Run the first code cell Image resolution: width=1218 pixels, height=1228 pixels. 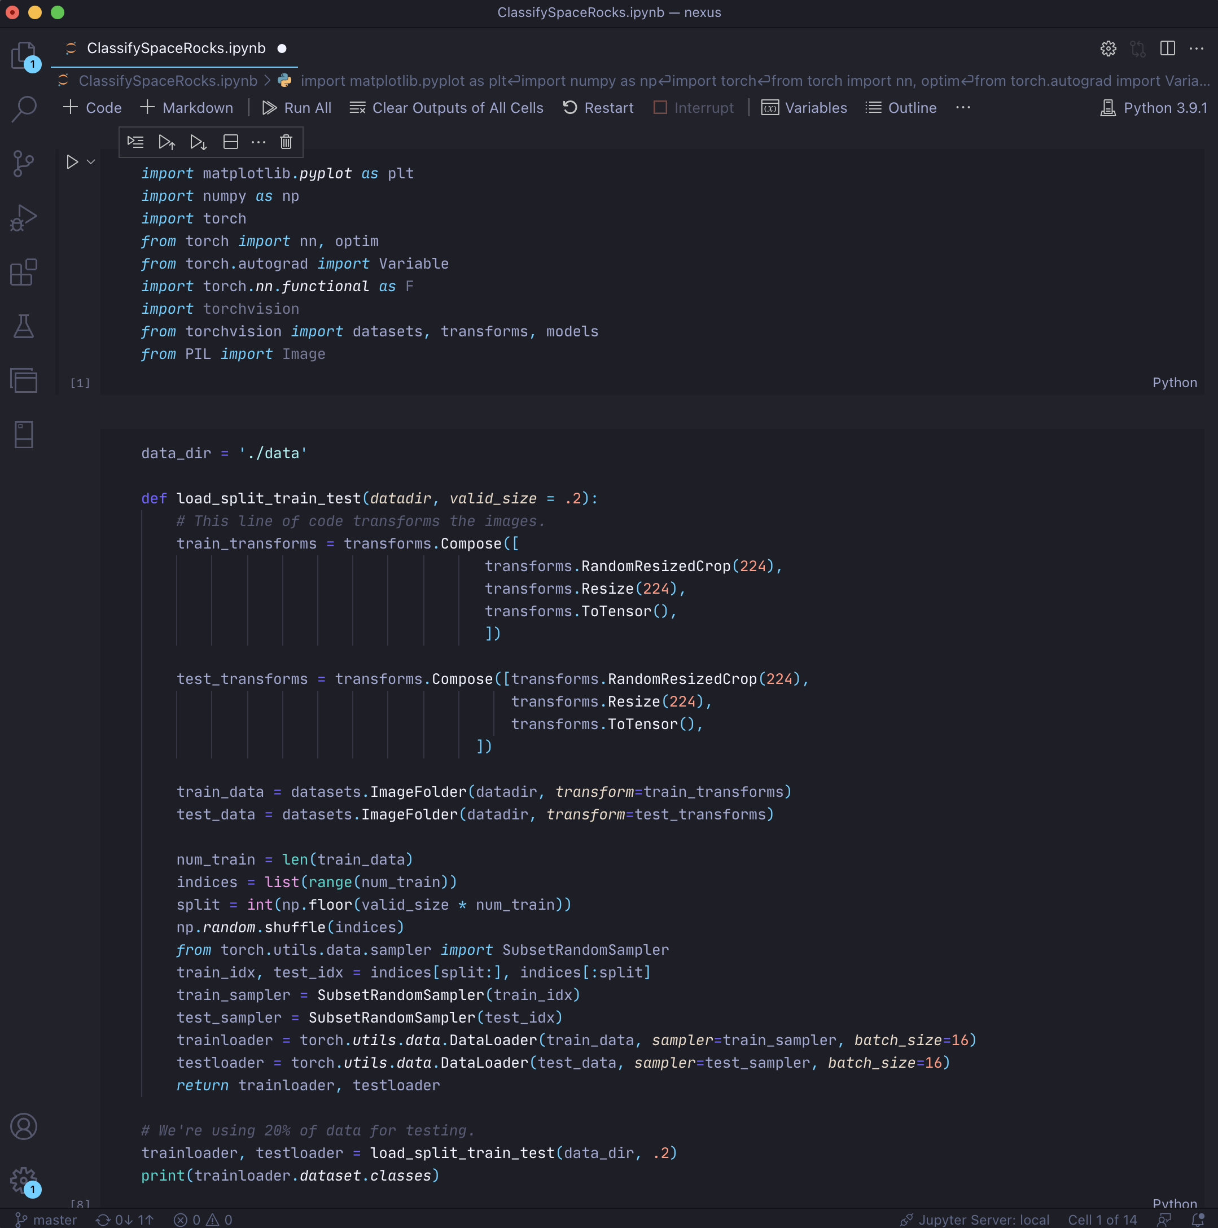point(72,162)
